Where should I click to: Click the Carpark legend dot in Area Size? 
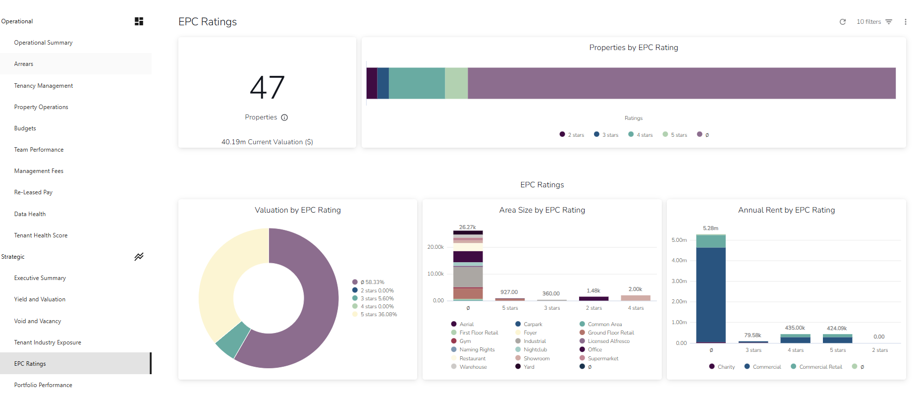point(518,324)
